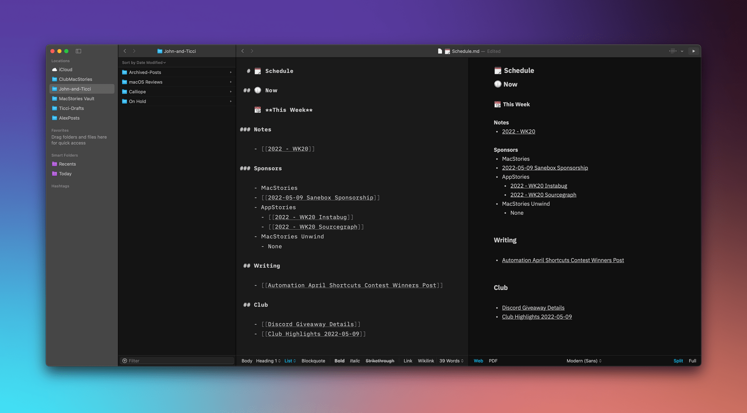The image size is (747, 413).
Task: Select the John-and-Ticci sidebar folder
Action: click(82, 89)
